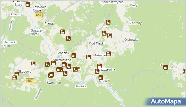Click the church icon near Lewkowo Stare
This screenshot has width=186, height=107.
coord(28,5)
